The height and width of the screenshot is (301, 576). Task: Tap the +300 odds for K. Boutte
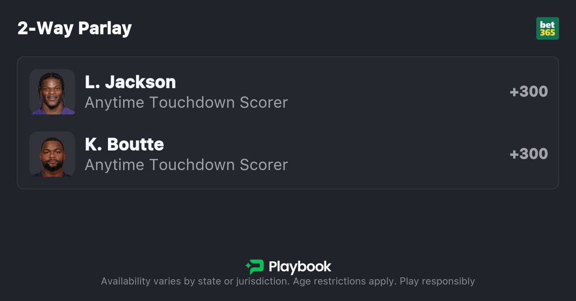pos(529,154)
